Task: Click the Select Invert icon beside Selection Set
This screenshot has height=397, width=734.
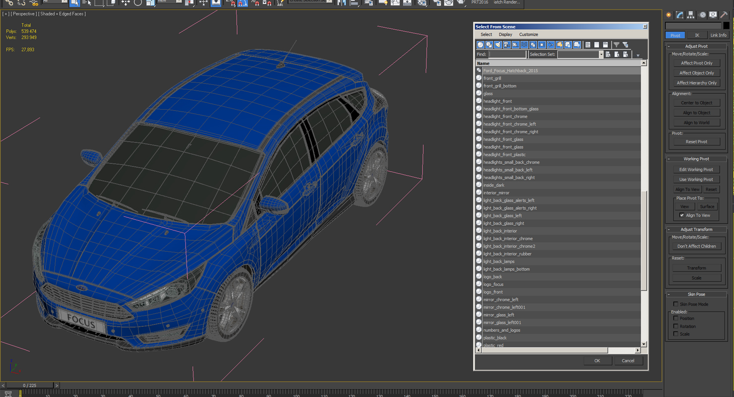Action: click(x=626, y=54)
